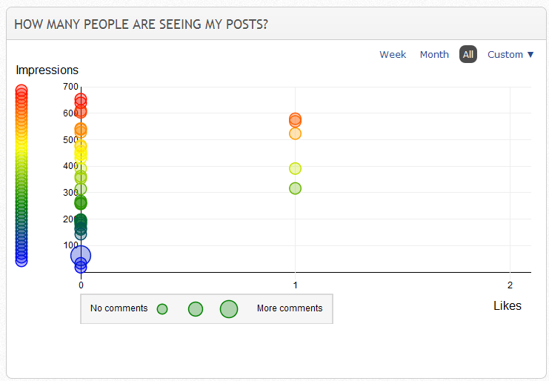
Task: Click the smallest green legend circle
Action: point(162,309)
